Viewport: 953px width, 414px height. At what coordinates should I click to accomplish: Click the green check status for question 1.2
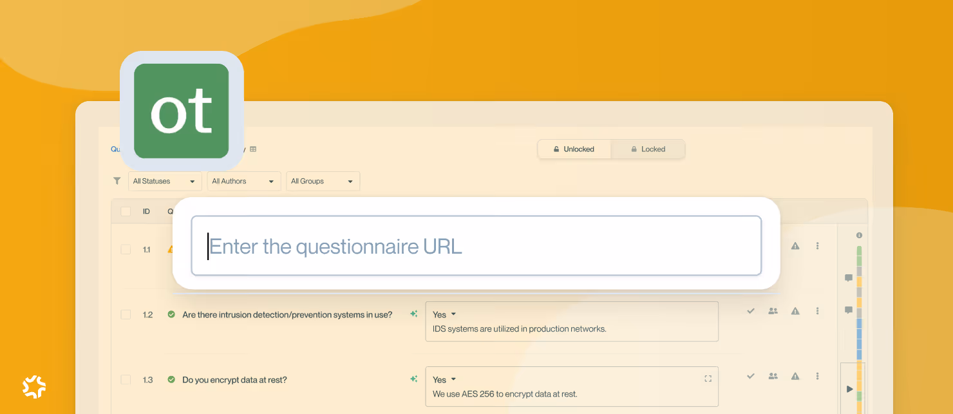[x=171, y=314]
